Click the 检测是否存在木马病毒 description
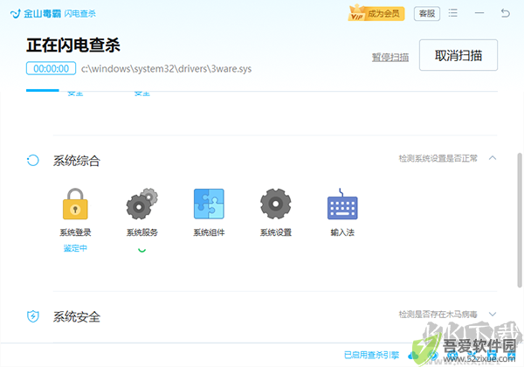The image size is (524, 367). 438,315
